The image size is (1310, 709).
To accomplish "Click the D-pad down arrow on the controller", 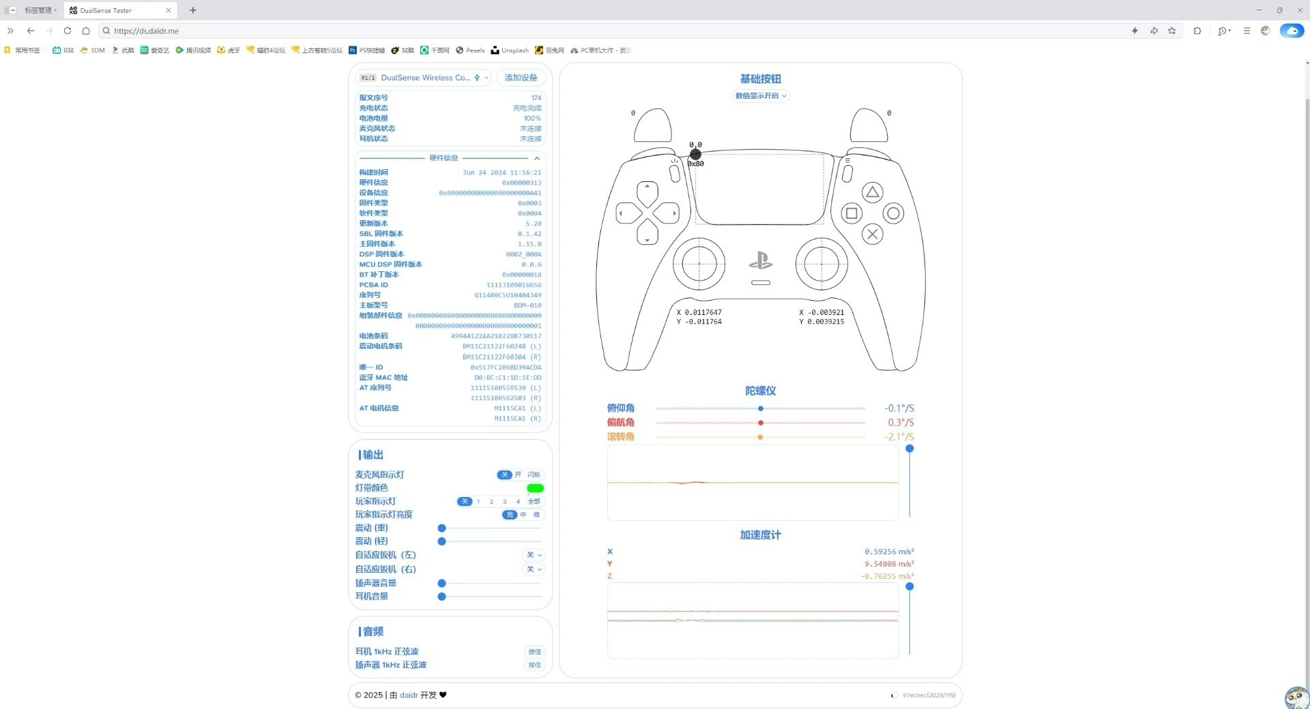I will tap(647, 233).
